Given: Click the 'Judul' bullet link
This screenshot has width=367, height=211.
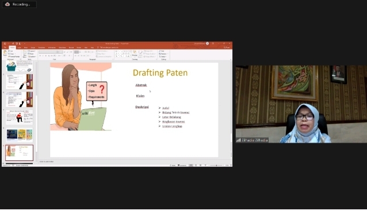Looking at the screenshot, I should (x=166, y=108).
